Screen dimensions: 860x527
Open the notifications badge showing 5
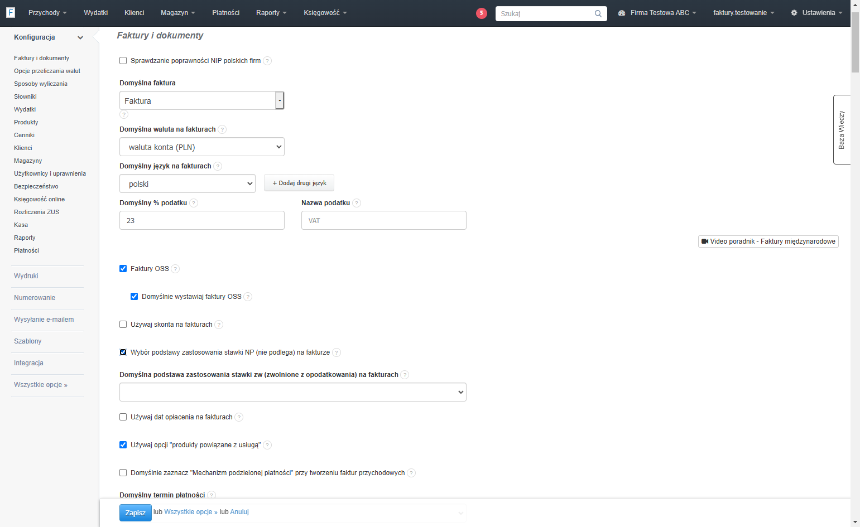click(482, 13)
